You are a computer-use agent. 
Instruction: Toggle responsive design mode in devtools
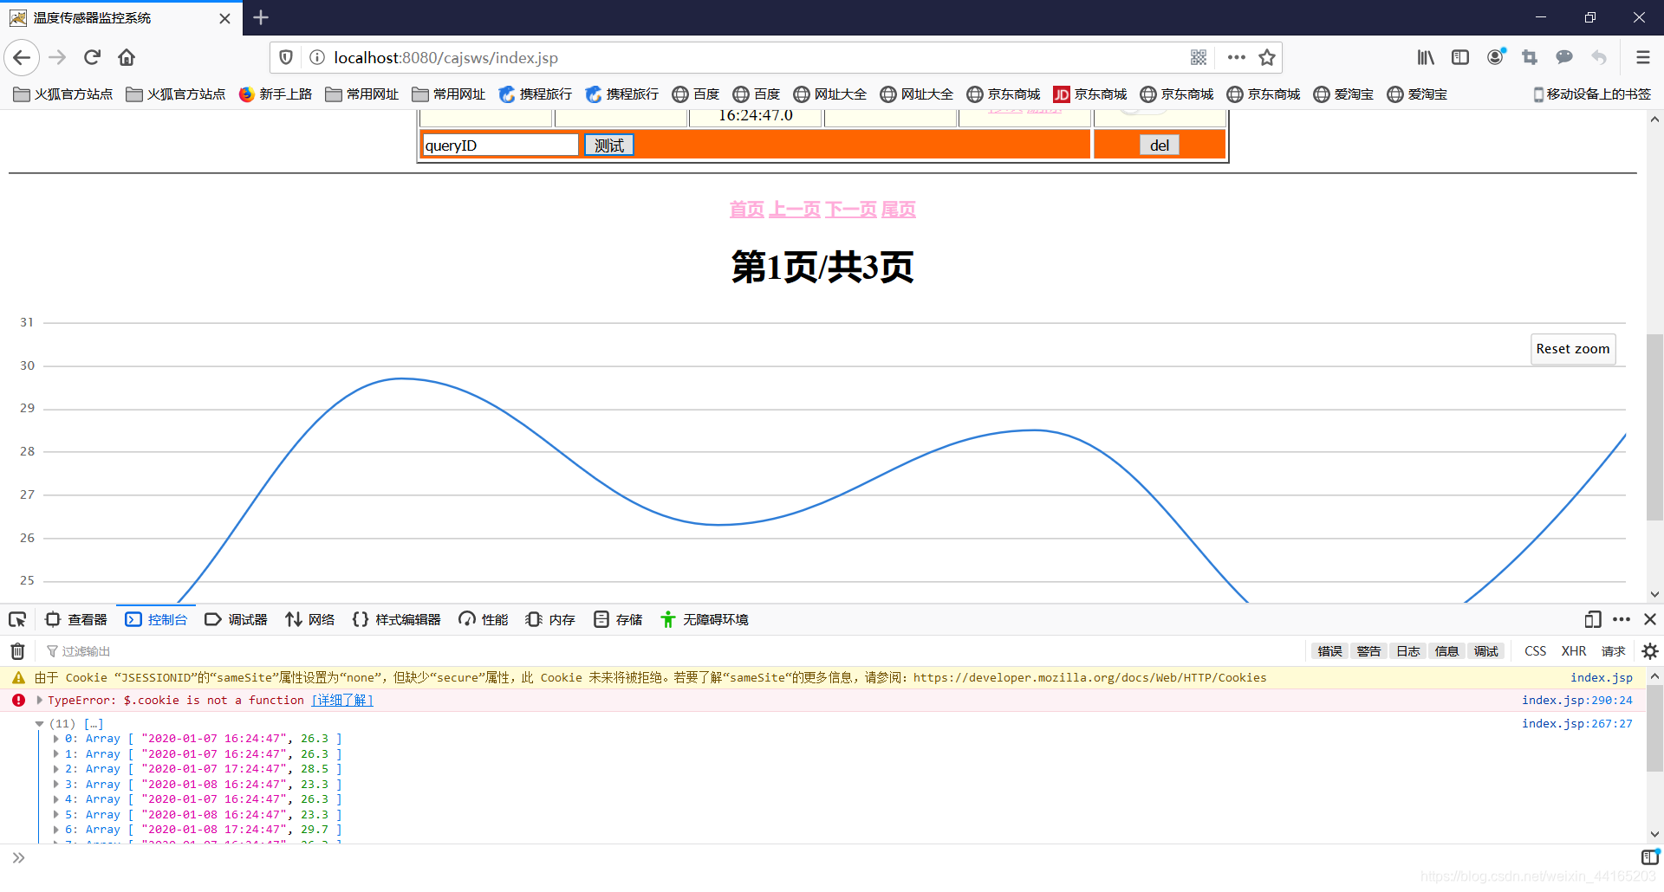1593,619
